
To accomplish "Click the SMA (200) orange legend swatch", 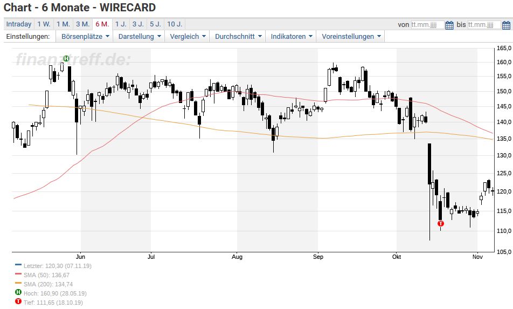I will point(18,283).
